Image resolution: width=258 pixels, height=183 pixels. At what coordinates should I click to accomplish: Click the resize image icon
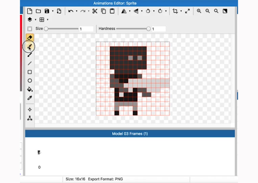[x=187, y=11]
